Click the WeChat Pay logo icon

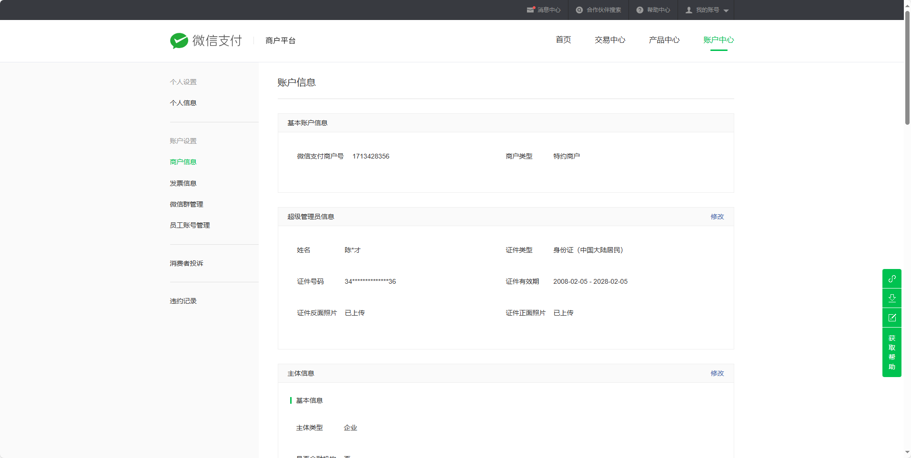tap(179, 40)
